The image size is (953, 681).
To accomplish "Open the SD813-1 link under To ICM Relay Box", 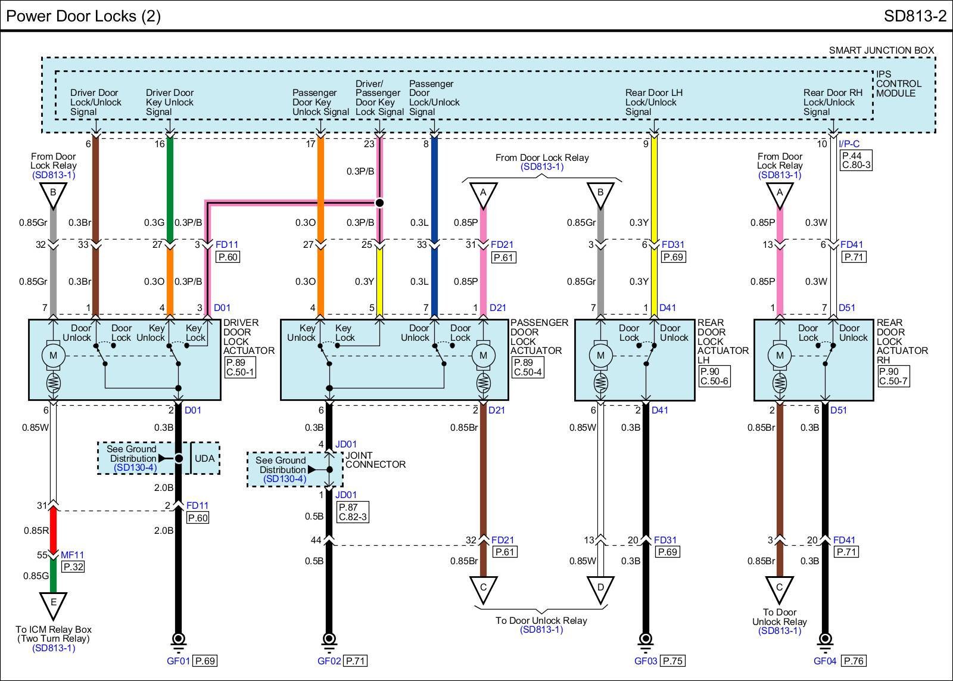I will (54, 648).
